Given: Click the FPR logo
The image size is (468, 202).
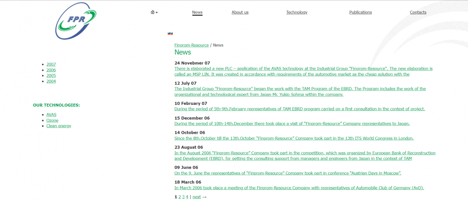Looking at the screenshot, I should pos(76,21).
